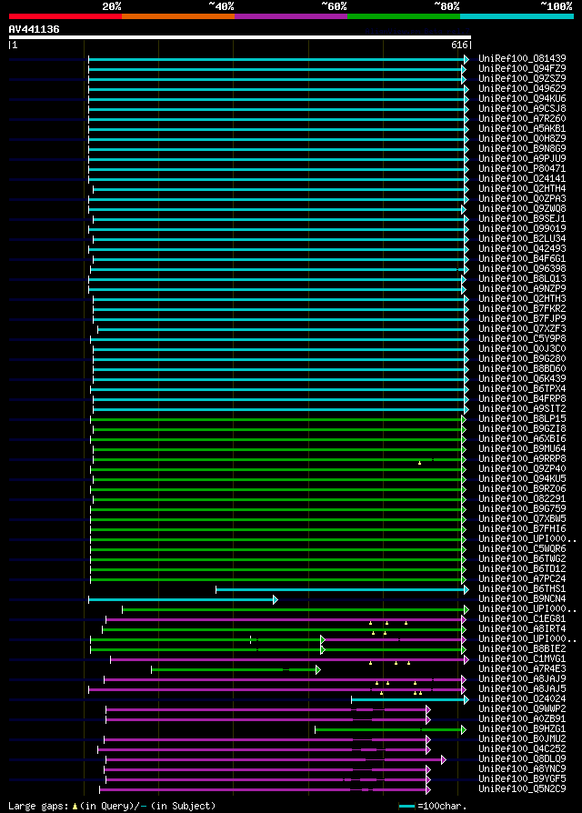
Task: Click the UniRef100_B9G759 label
Action: point(522,509)
